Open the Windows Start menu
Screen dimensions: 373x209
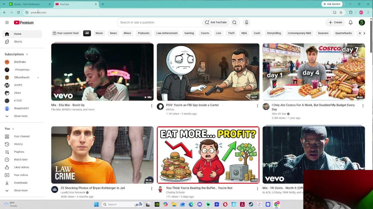click(96, 204)
